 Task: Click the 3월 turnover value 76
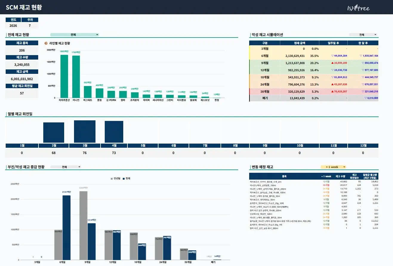pyautogui.click(x=85, y=153)
